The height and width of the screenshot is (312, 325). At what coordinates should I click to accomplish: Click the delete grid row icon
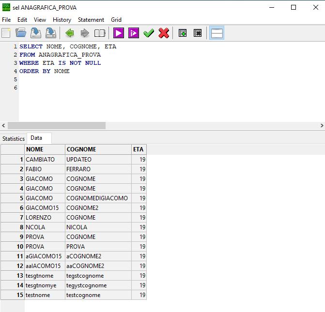(x=198, y=33)
